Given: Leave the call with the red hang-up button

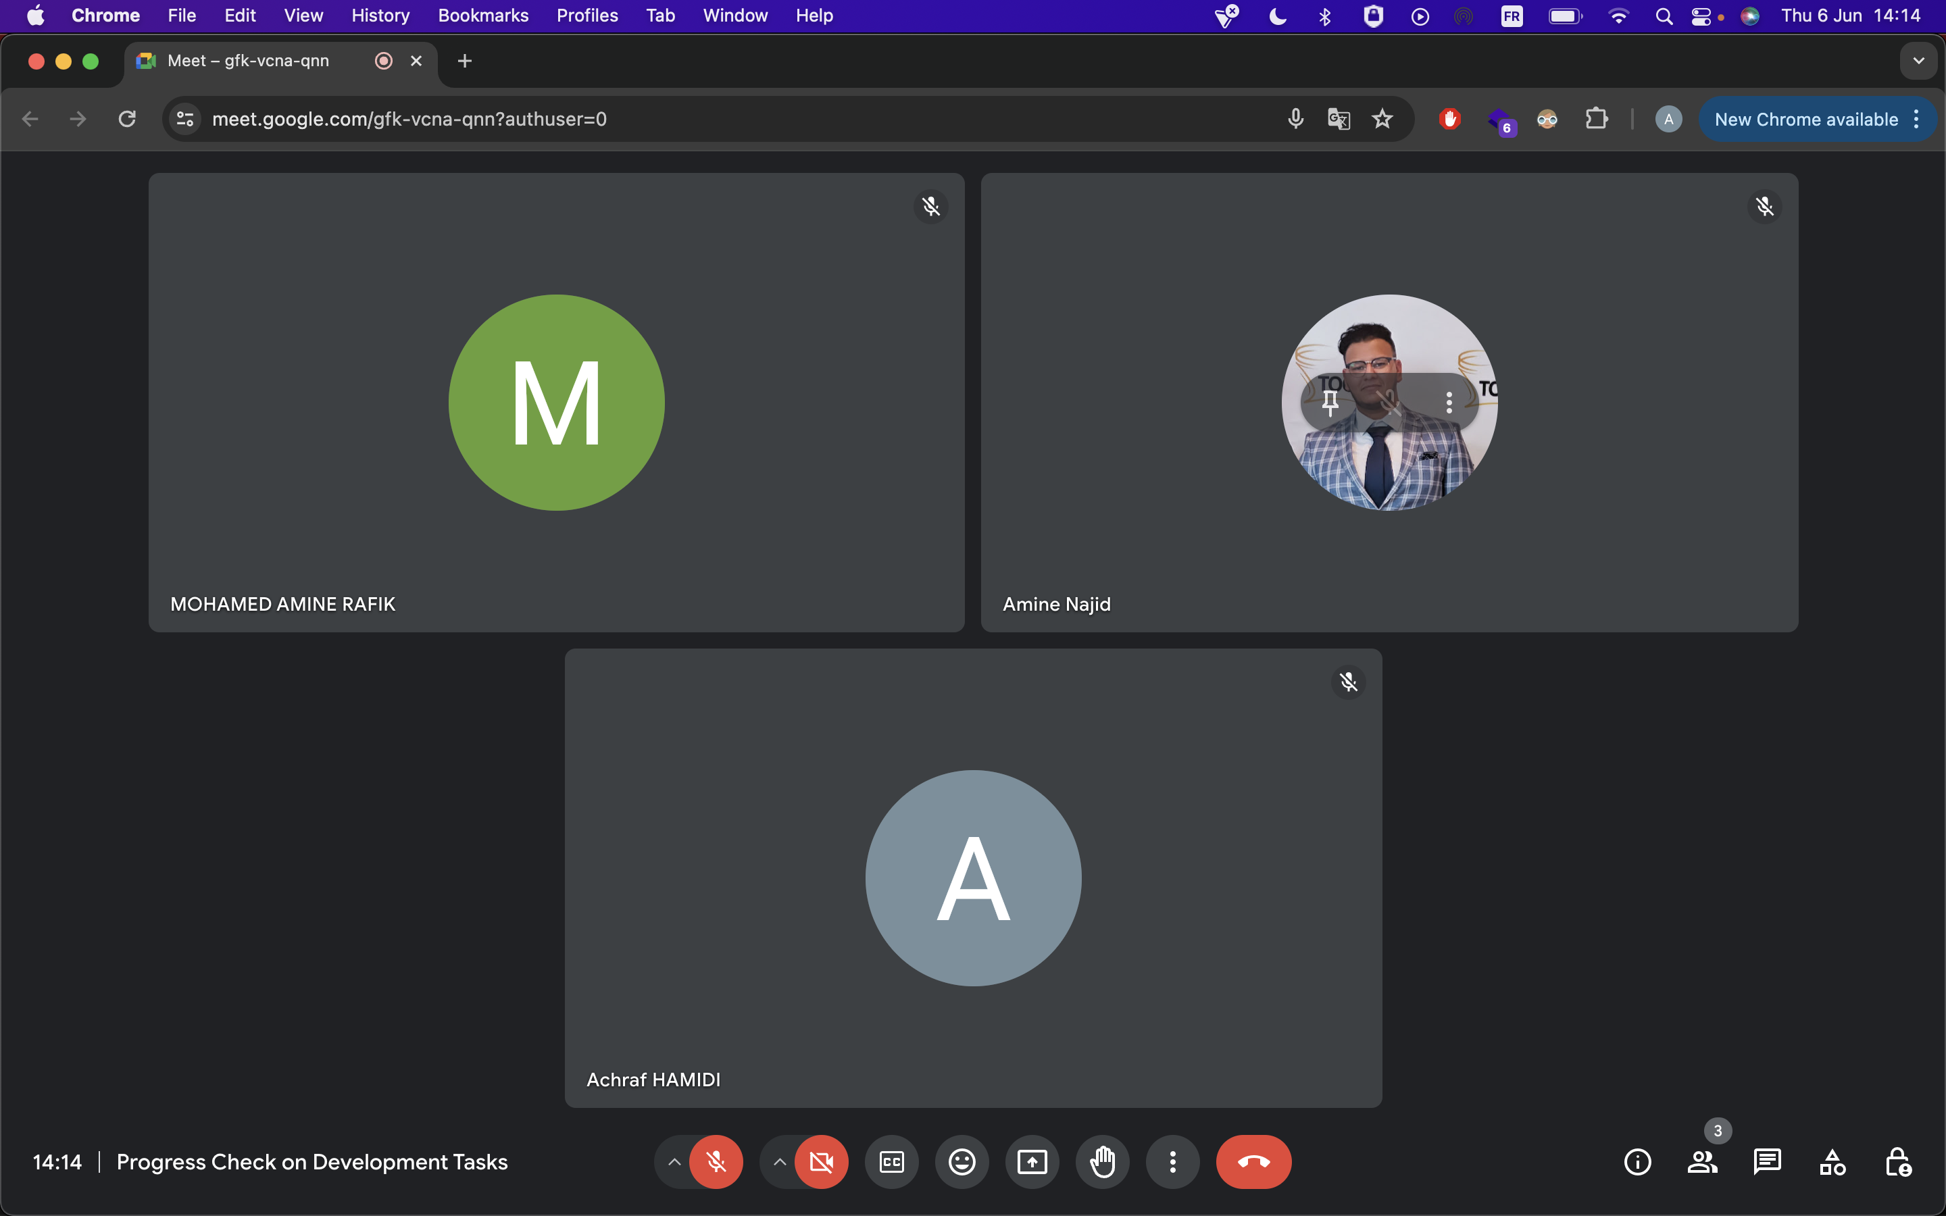Looking at the screenshot, I should click(1253, 1161).
